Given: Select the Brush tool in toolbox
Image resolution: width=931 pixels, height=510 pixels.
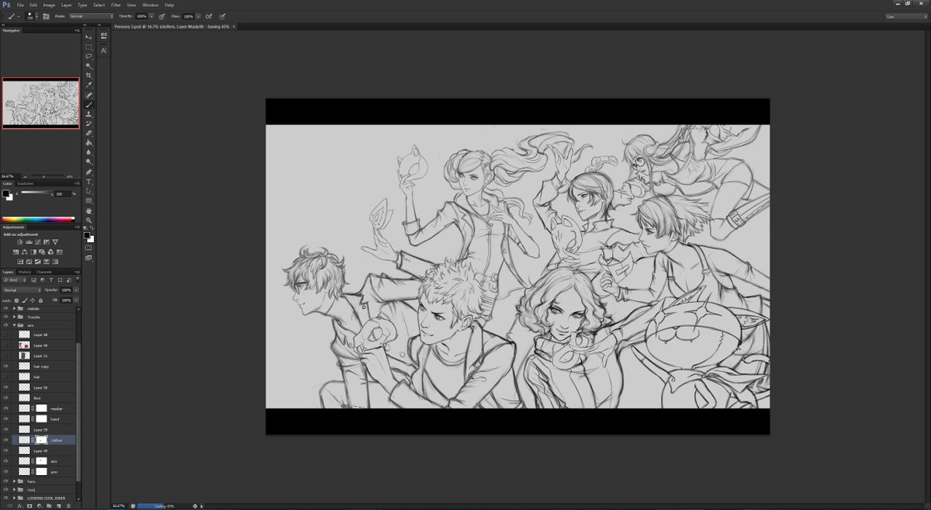Looking at the screenshot, I should click(88, 104).
